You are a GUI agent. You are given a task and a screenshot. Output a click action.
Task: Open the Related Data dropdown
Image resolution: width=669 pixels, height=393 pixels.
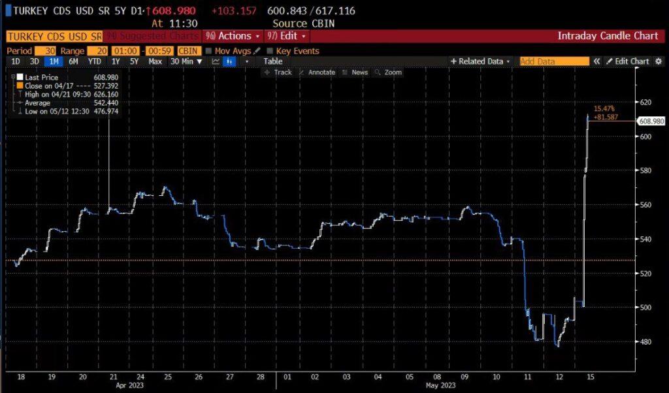[480, 61]
